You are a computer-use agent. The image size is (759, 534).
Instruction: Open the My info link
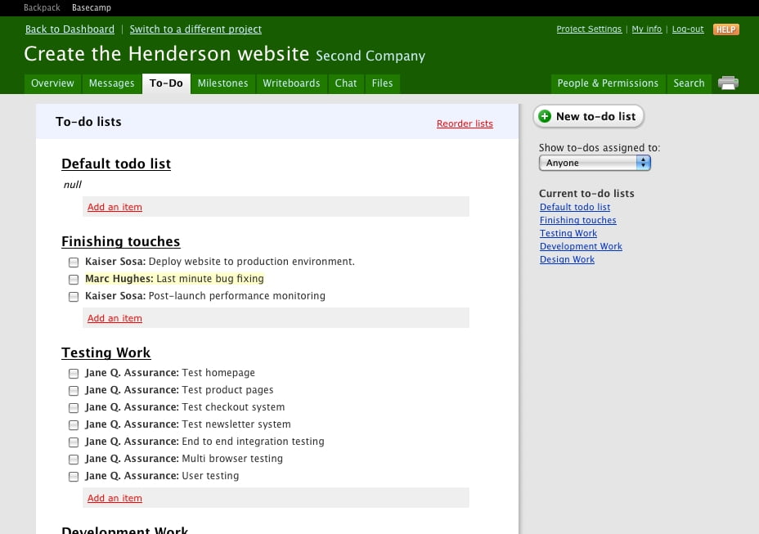coord(647,29)
